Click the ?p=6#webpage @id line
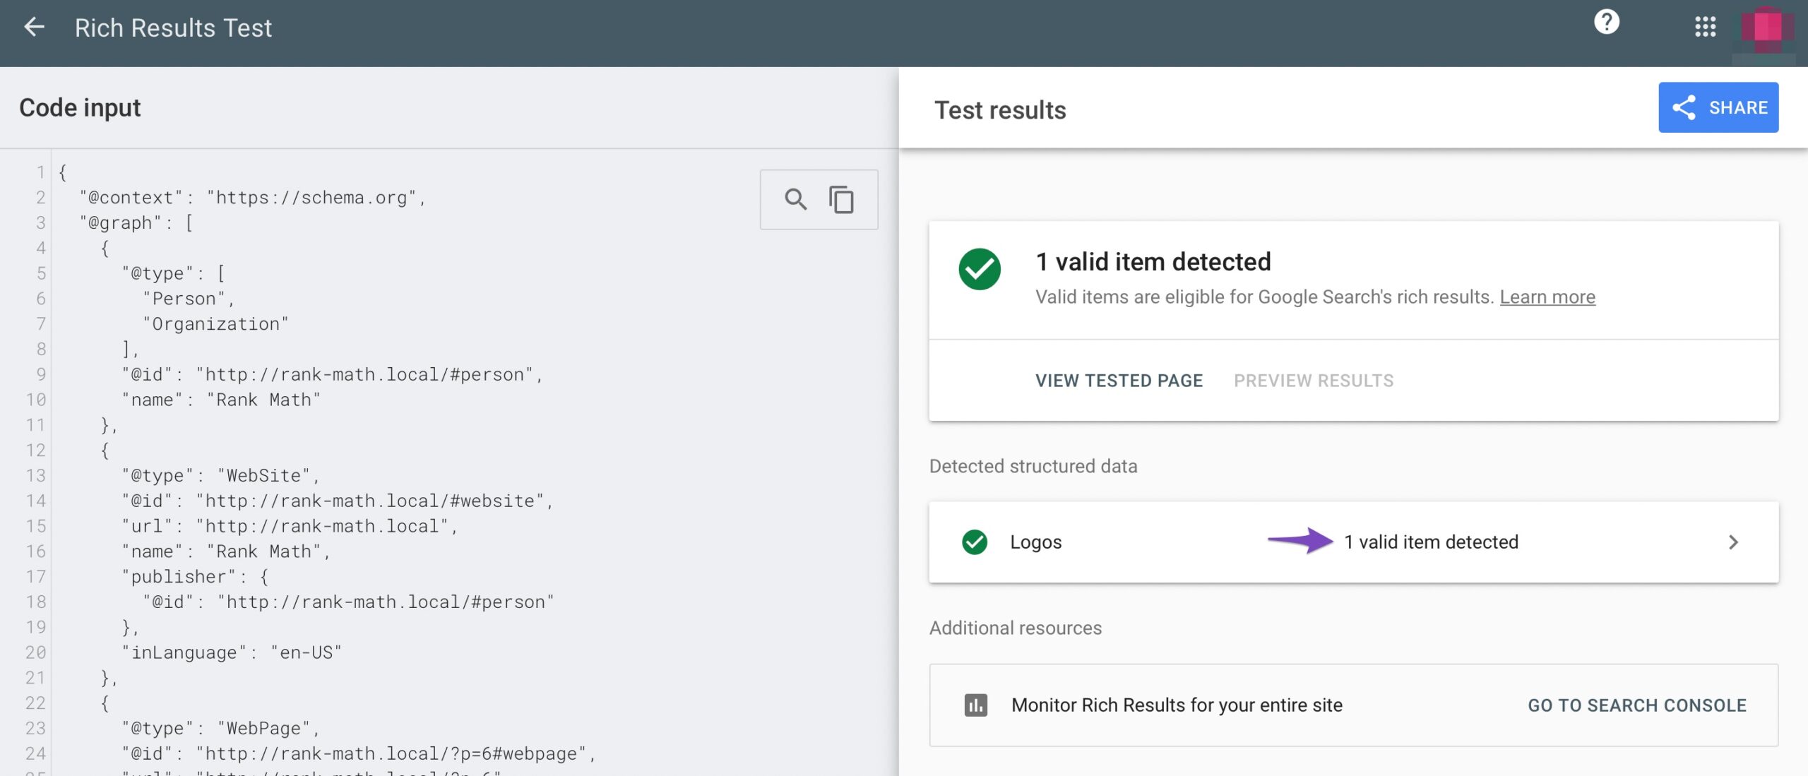 (359, 753)
